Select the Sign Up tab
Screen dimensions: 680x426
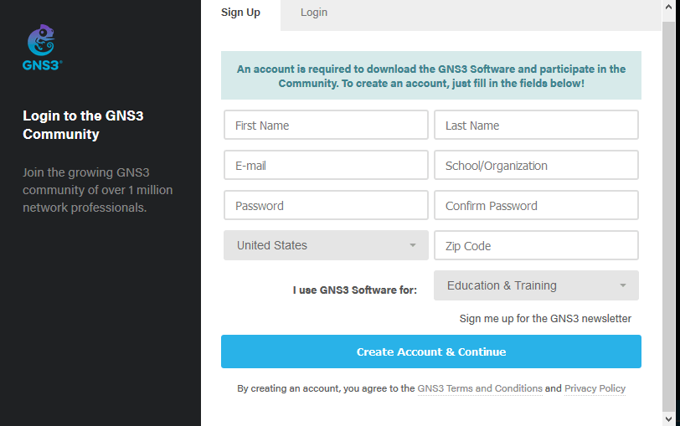pos(240,13)
